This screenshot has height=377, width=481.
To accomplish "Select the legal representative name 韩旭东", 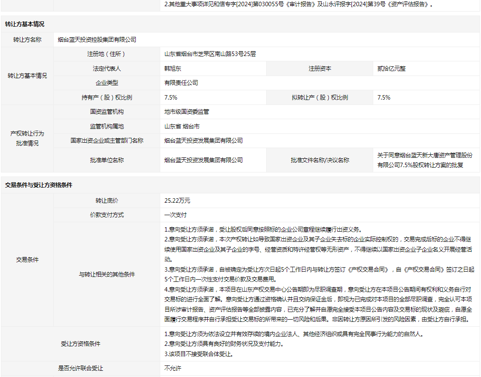I will (173, 68).
